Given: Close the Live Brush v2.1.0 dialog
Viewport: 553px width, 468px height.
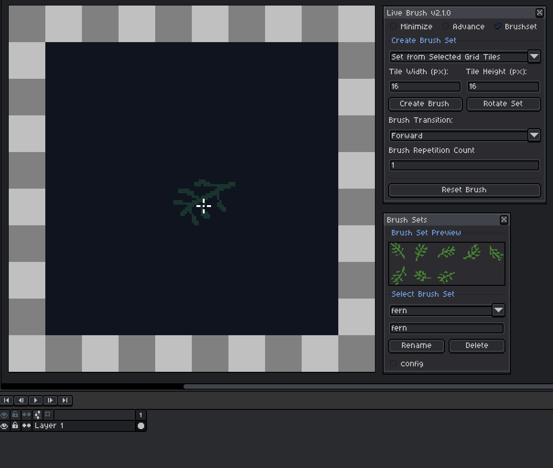Looking at the screenshot, I should pyautogui.click(x=540, y=13).
